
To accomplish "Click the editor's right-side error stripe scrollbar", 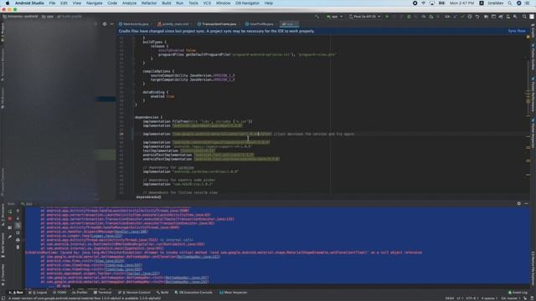I will (528, 115).
